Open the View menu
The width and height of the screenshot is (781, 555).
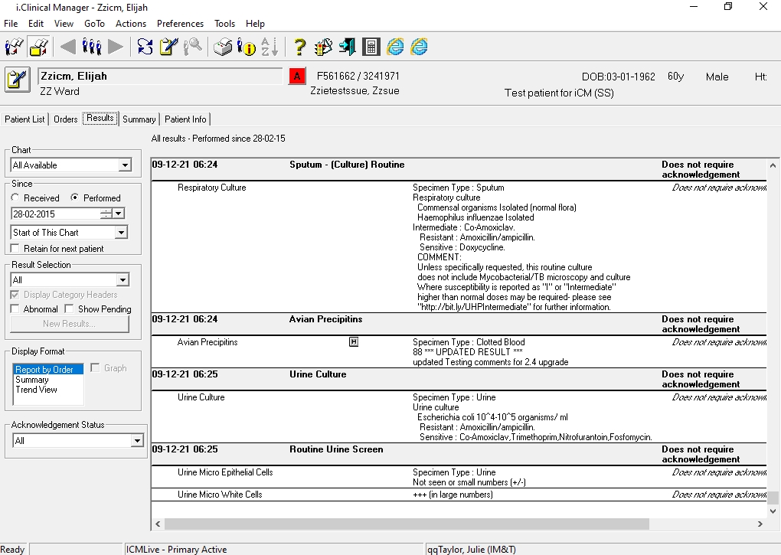pyautogui.click(x=64, y=24)
